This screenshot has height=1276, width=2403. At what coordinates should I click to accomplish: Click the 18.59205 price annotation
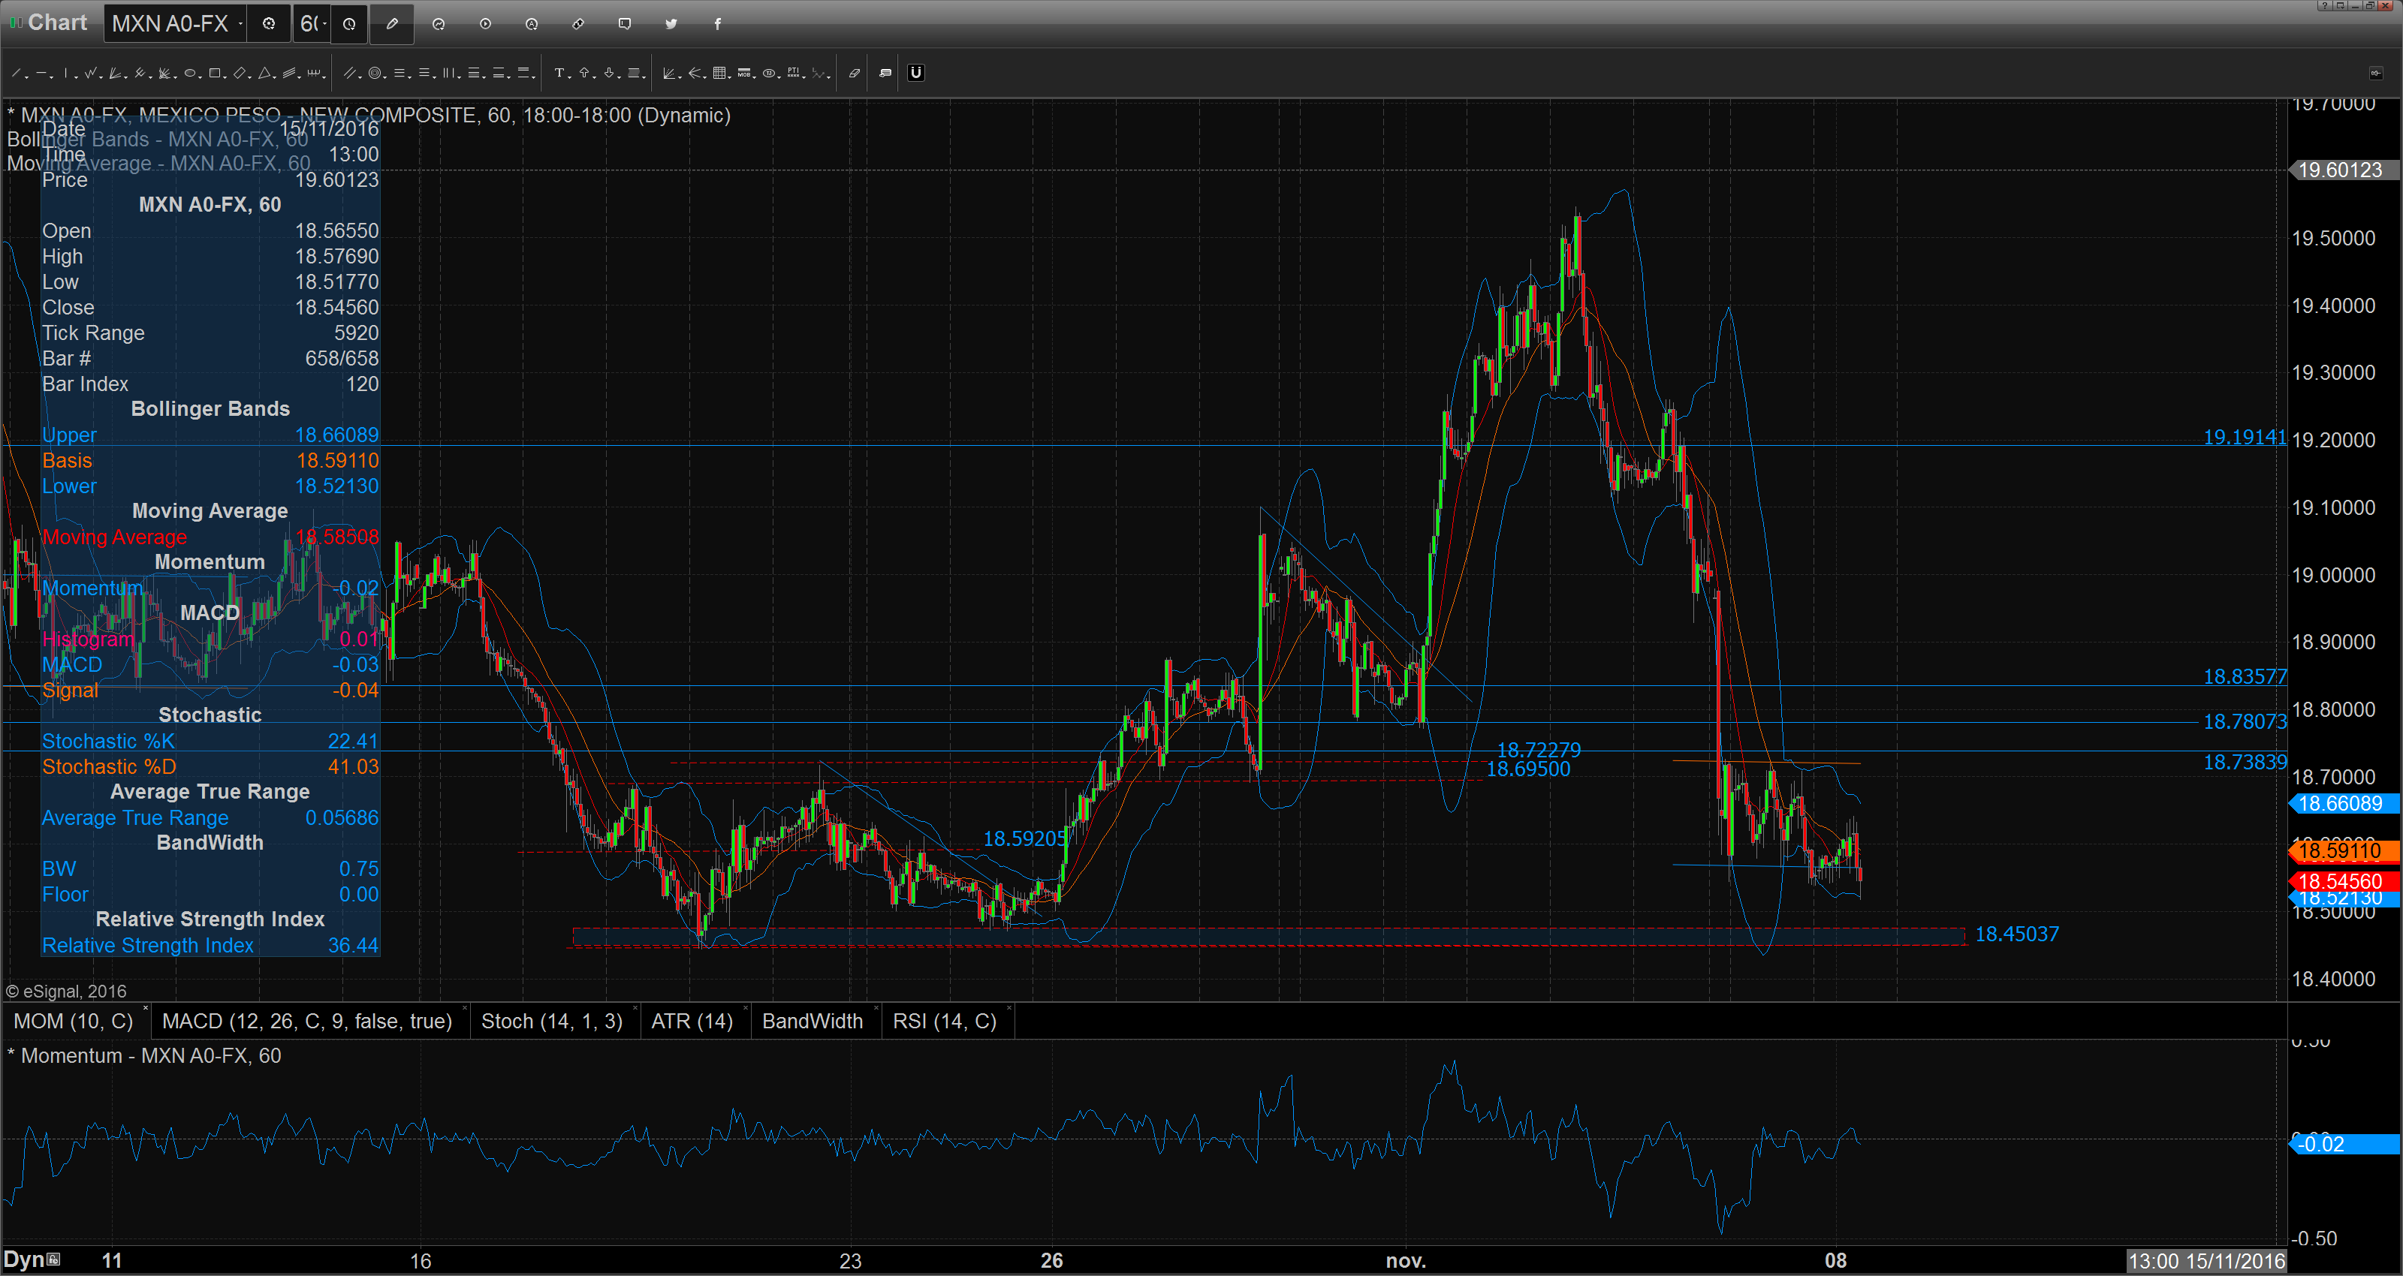tap(1024, 838)
